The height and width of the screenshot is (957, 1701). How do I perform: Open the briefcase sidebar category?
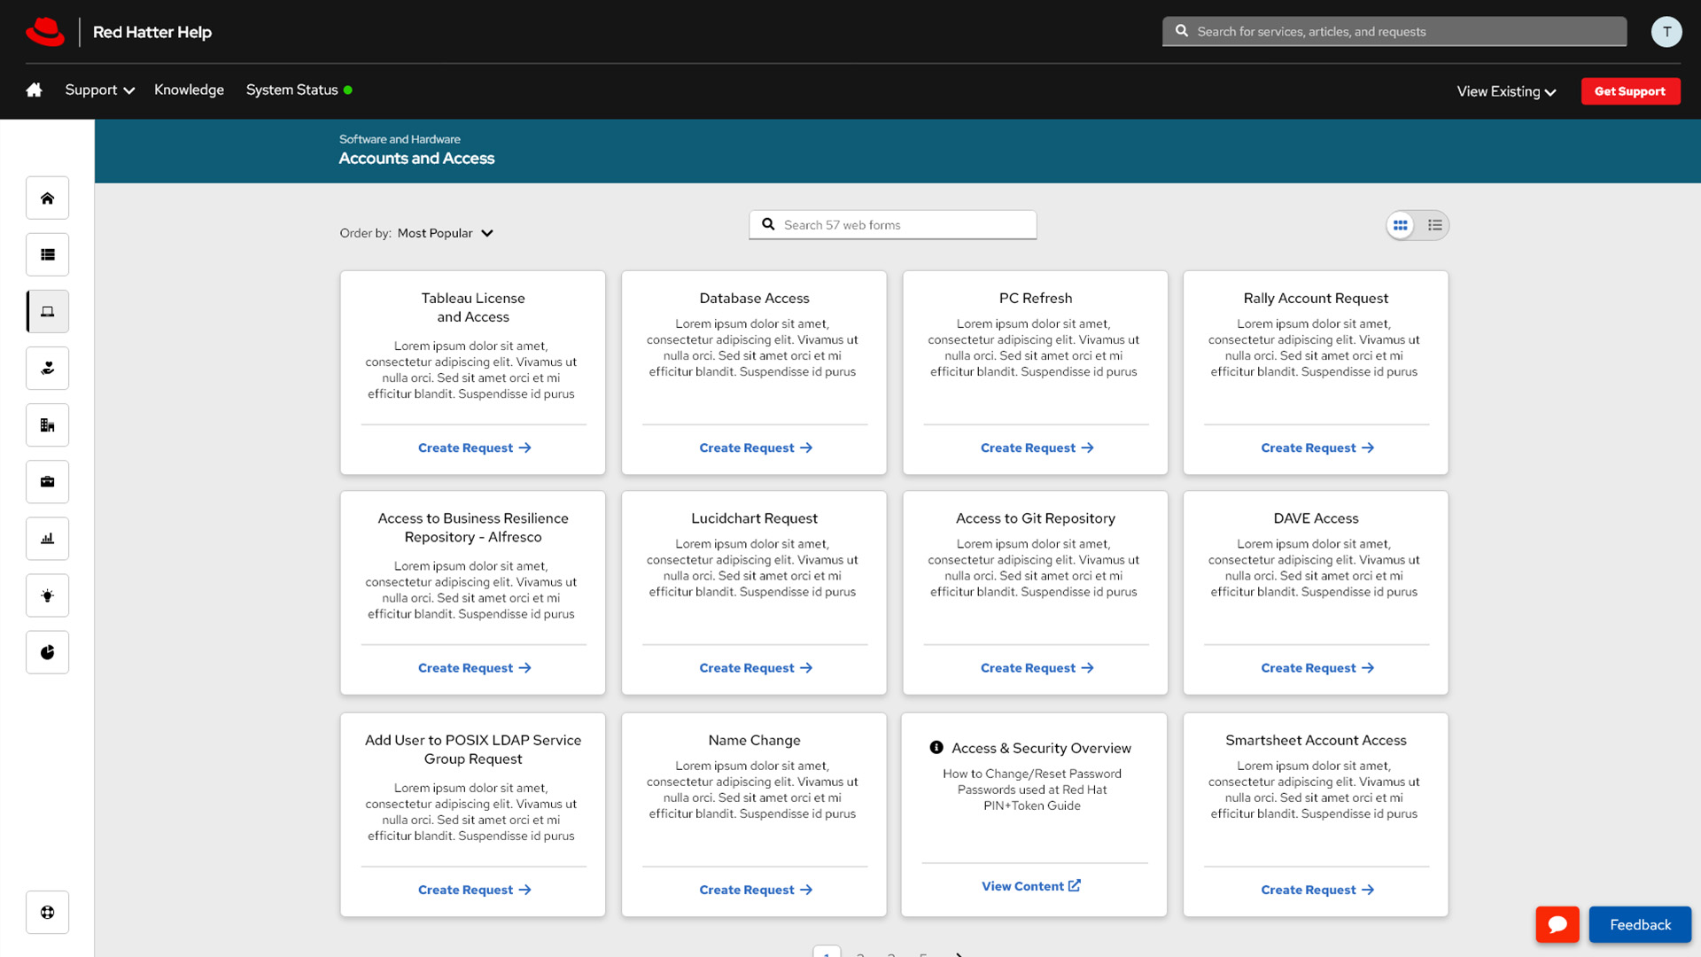pos(48,482)
